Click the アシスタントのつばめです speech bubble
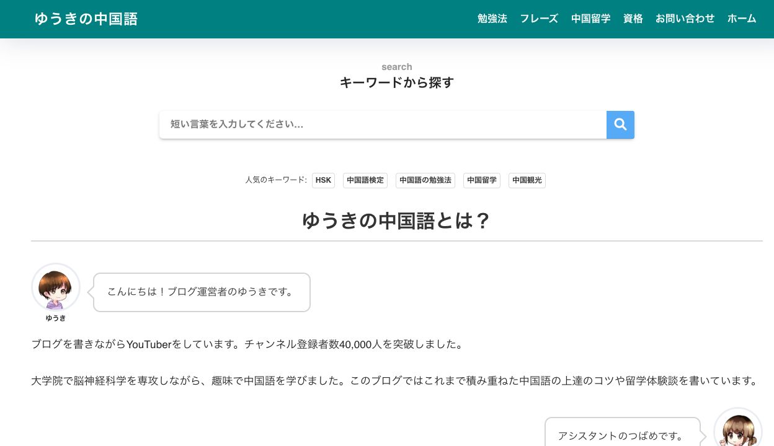The width and height of the screenshot is (774, 446). (x=623, y=432)
